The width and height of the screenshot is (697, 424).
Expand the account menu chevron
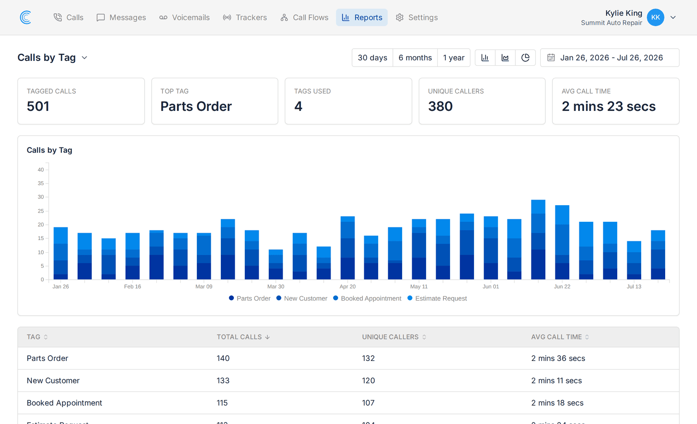point(673,17)
